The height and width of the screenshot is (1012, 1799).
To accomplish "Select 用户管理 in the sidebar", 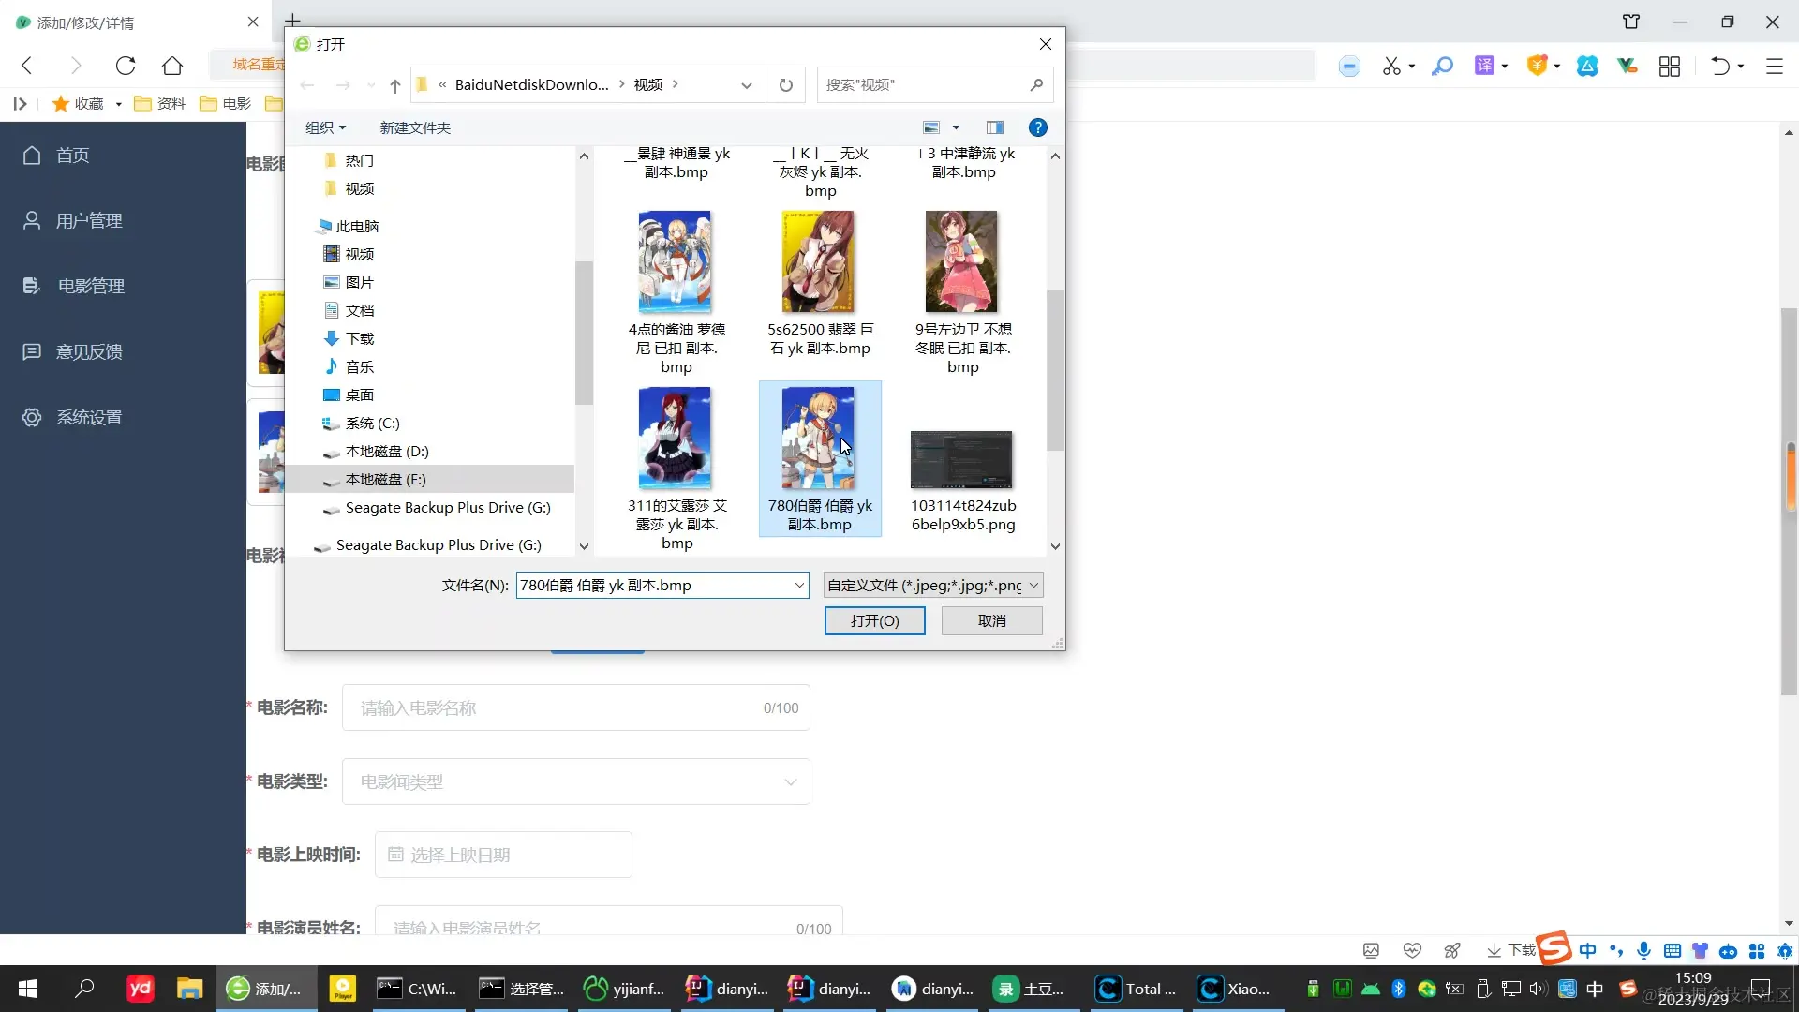I will [x=89, y=221].
